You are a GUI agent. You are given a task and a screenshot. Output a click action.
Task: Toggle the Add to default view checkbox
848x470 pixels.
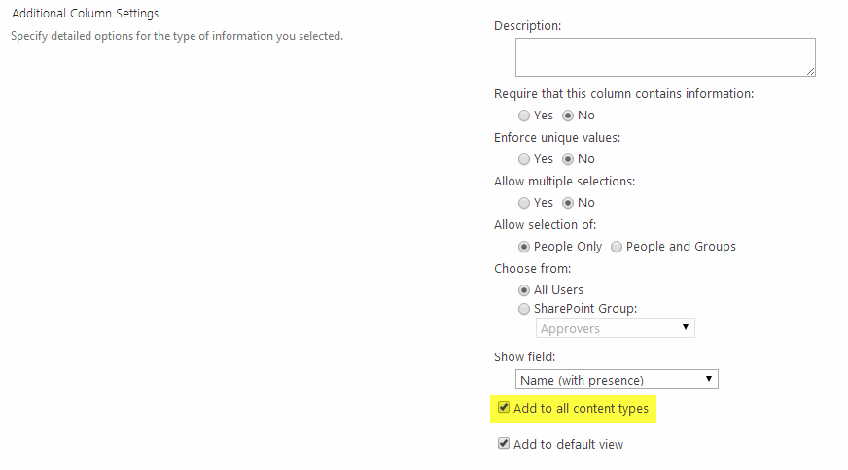tap(504, 444)
